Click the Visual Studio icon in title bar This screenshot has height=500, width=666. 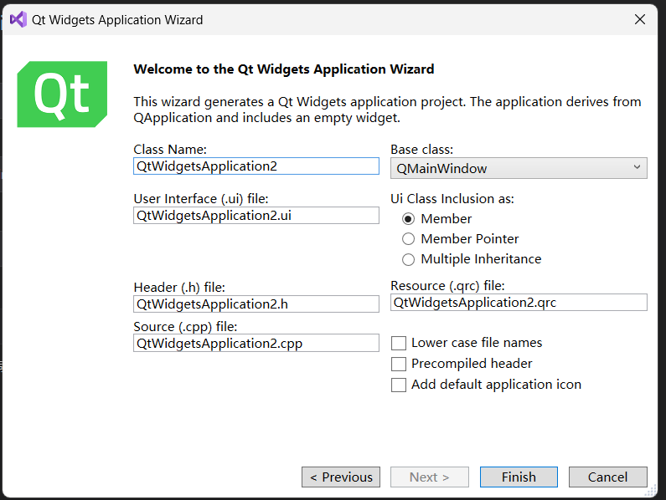click(18, 19)
